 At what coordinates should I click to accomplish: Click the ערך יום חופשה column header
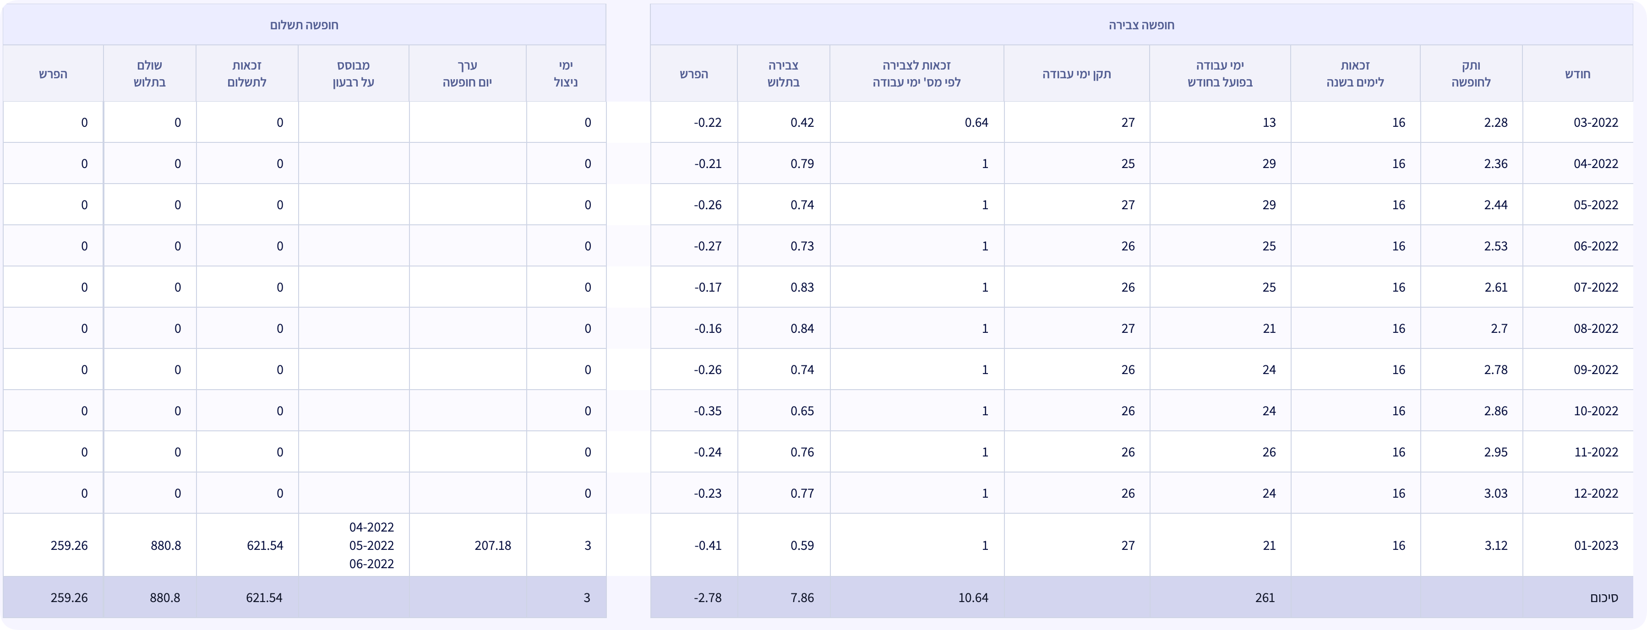click(467, 73)
